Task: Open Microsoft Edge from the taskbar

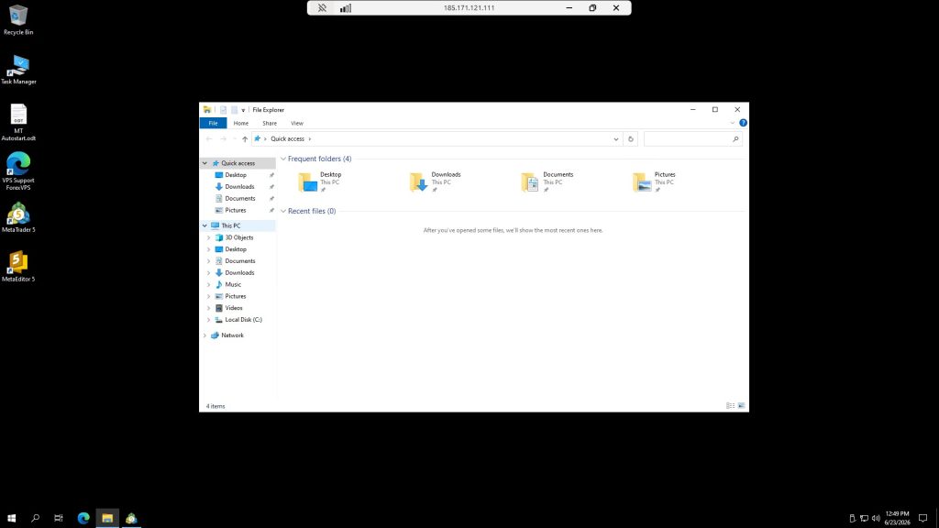Action: coord(83,518)
